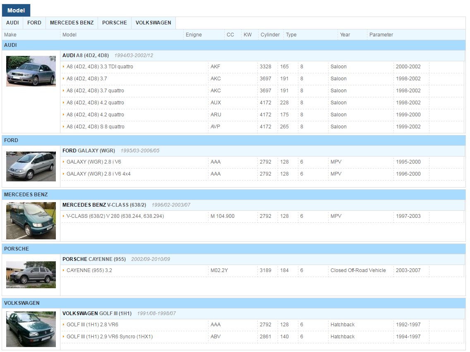This screenshot has height=352, width=470.
Task: Click the VOLKSWAGEN GOLF III (1H1) heading
Action: coord(97,313)
